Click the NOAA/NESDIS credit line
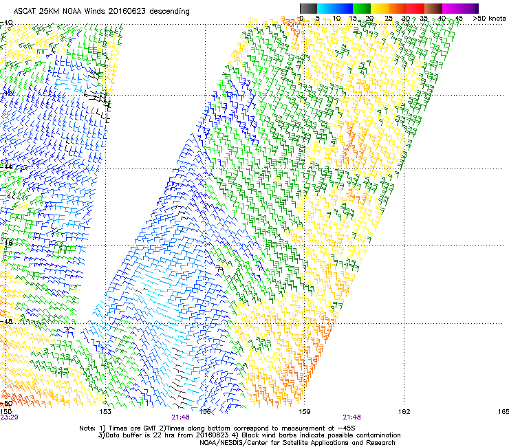The image size is (509, 447). click(x=297, y=443)
